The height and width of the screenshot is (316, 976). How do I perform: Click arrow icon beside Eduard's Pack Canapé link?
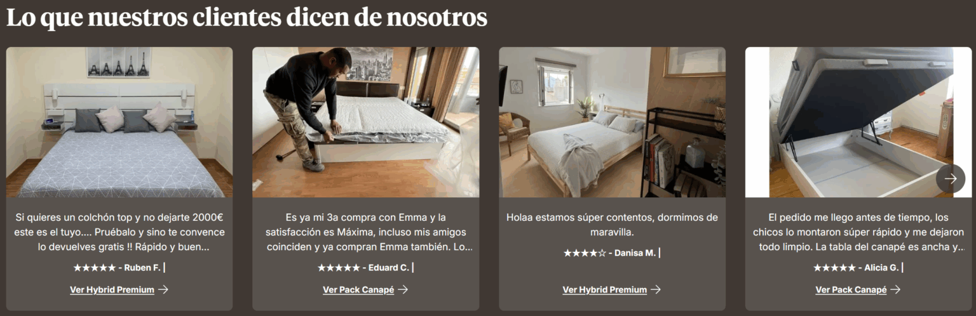(402, 290)
